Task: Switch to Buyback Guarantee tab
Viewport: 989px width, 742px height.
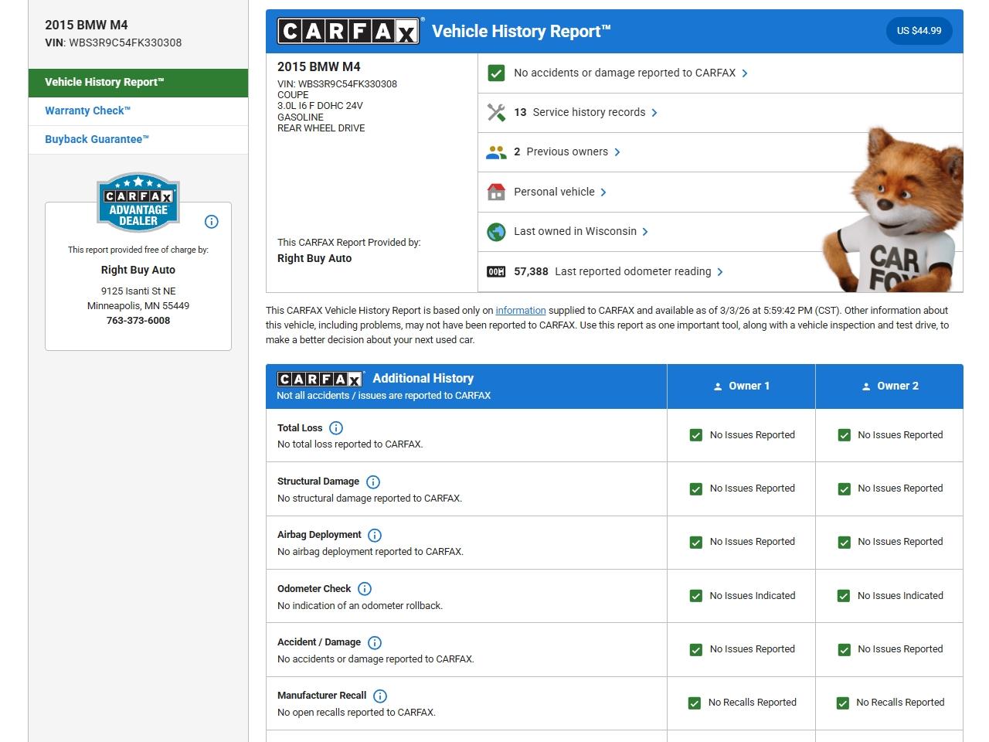Action: point(97,139)
